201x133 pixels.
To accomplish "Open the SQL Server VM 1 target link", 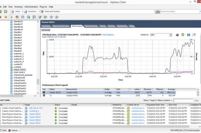I will click(36, 108).
